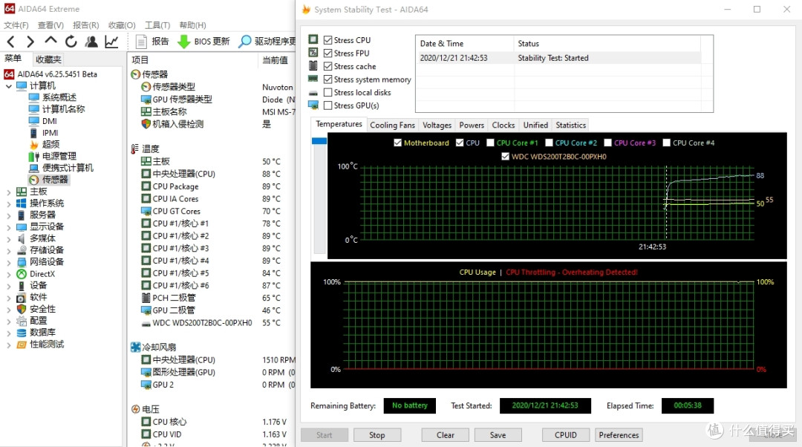
Task: Switch to Cooling Fans tab
Action: [x=392, y=125]
